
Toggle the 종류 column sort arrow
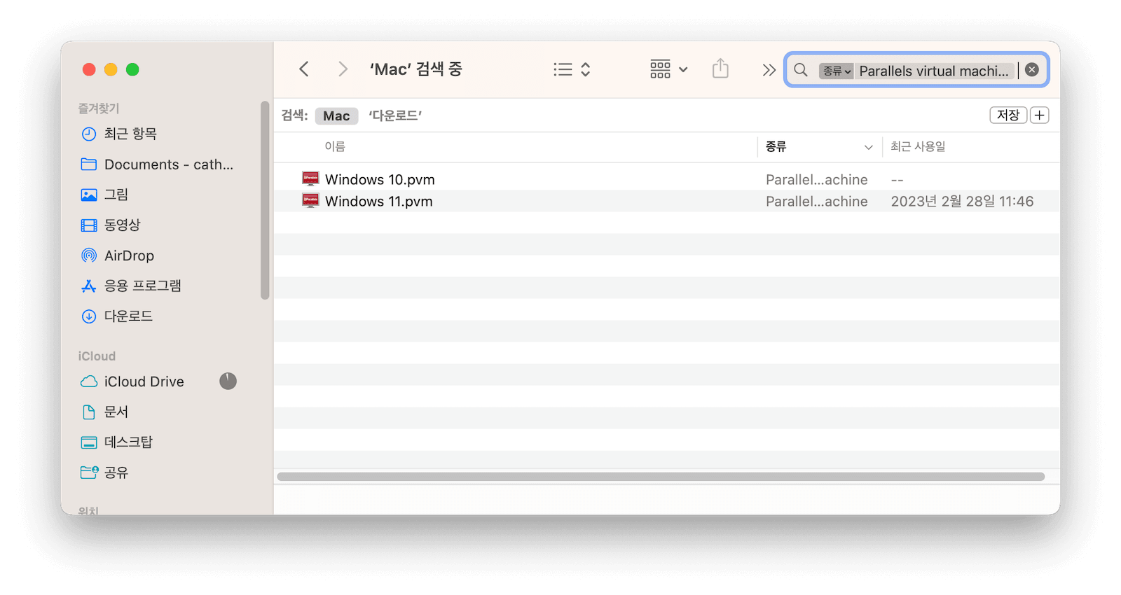point(869,147)
